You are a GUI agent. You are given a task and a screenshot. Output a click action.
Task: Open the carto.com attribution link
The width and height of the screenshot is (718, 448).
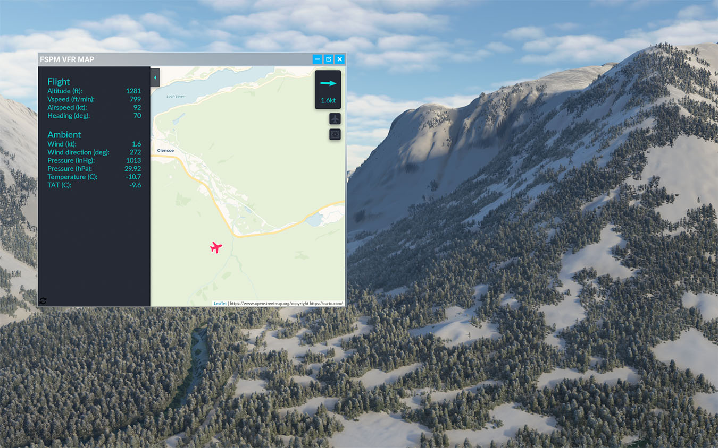click(x=326, y=304)
